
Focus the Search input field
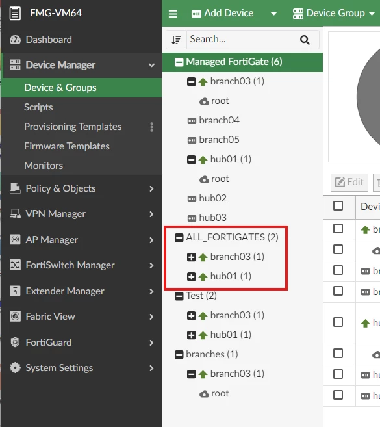click(x=242, y=40)
